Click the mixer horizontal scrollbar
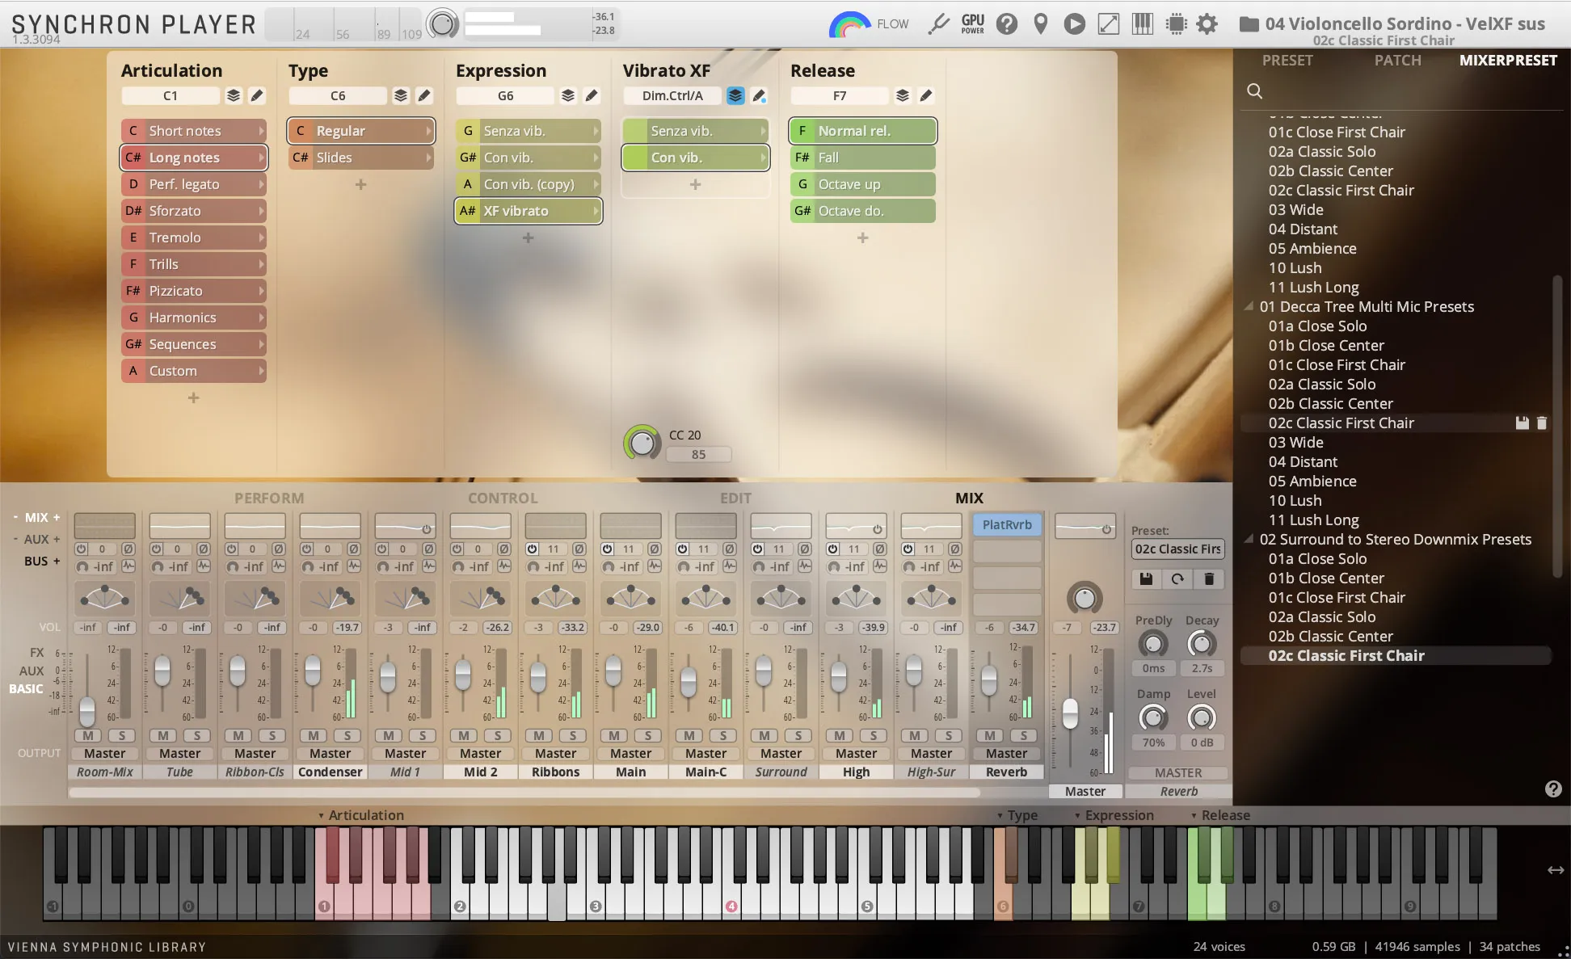 coord(524,793)
